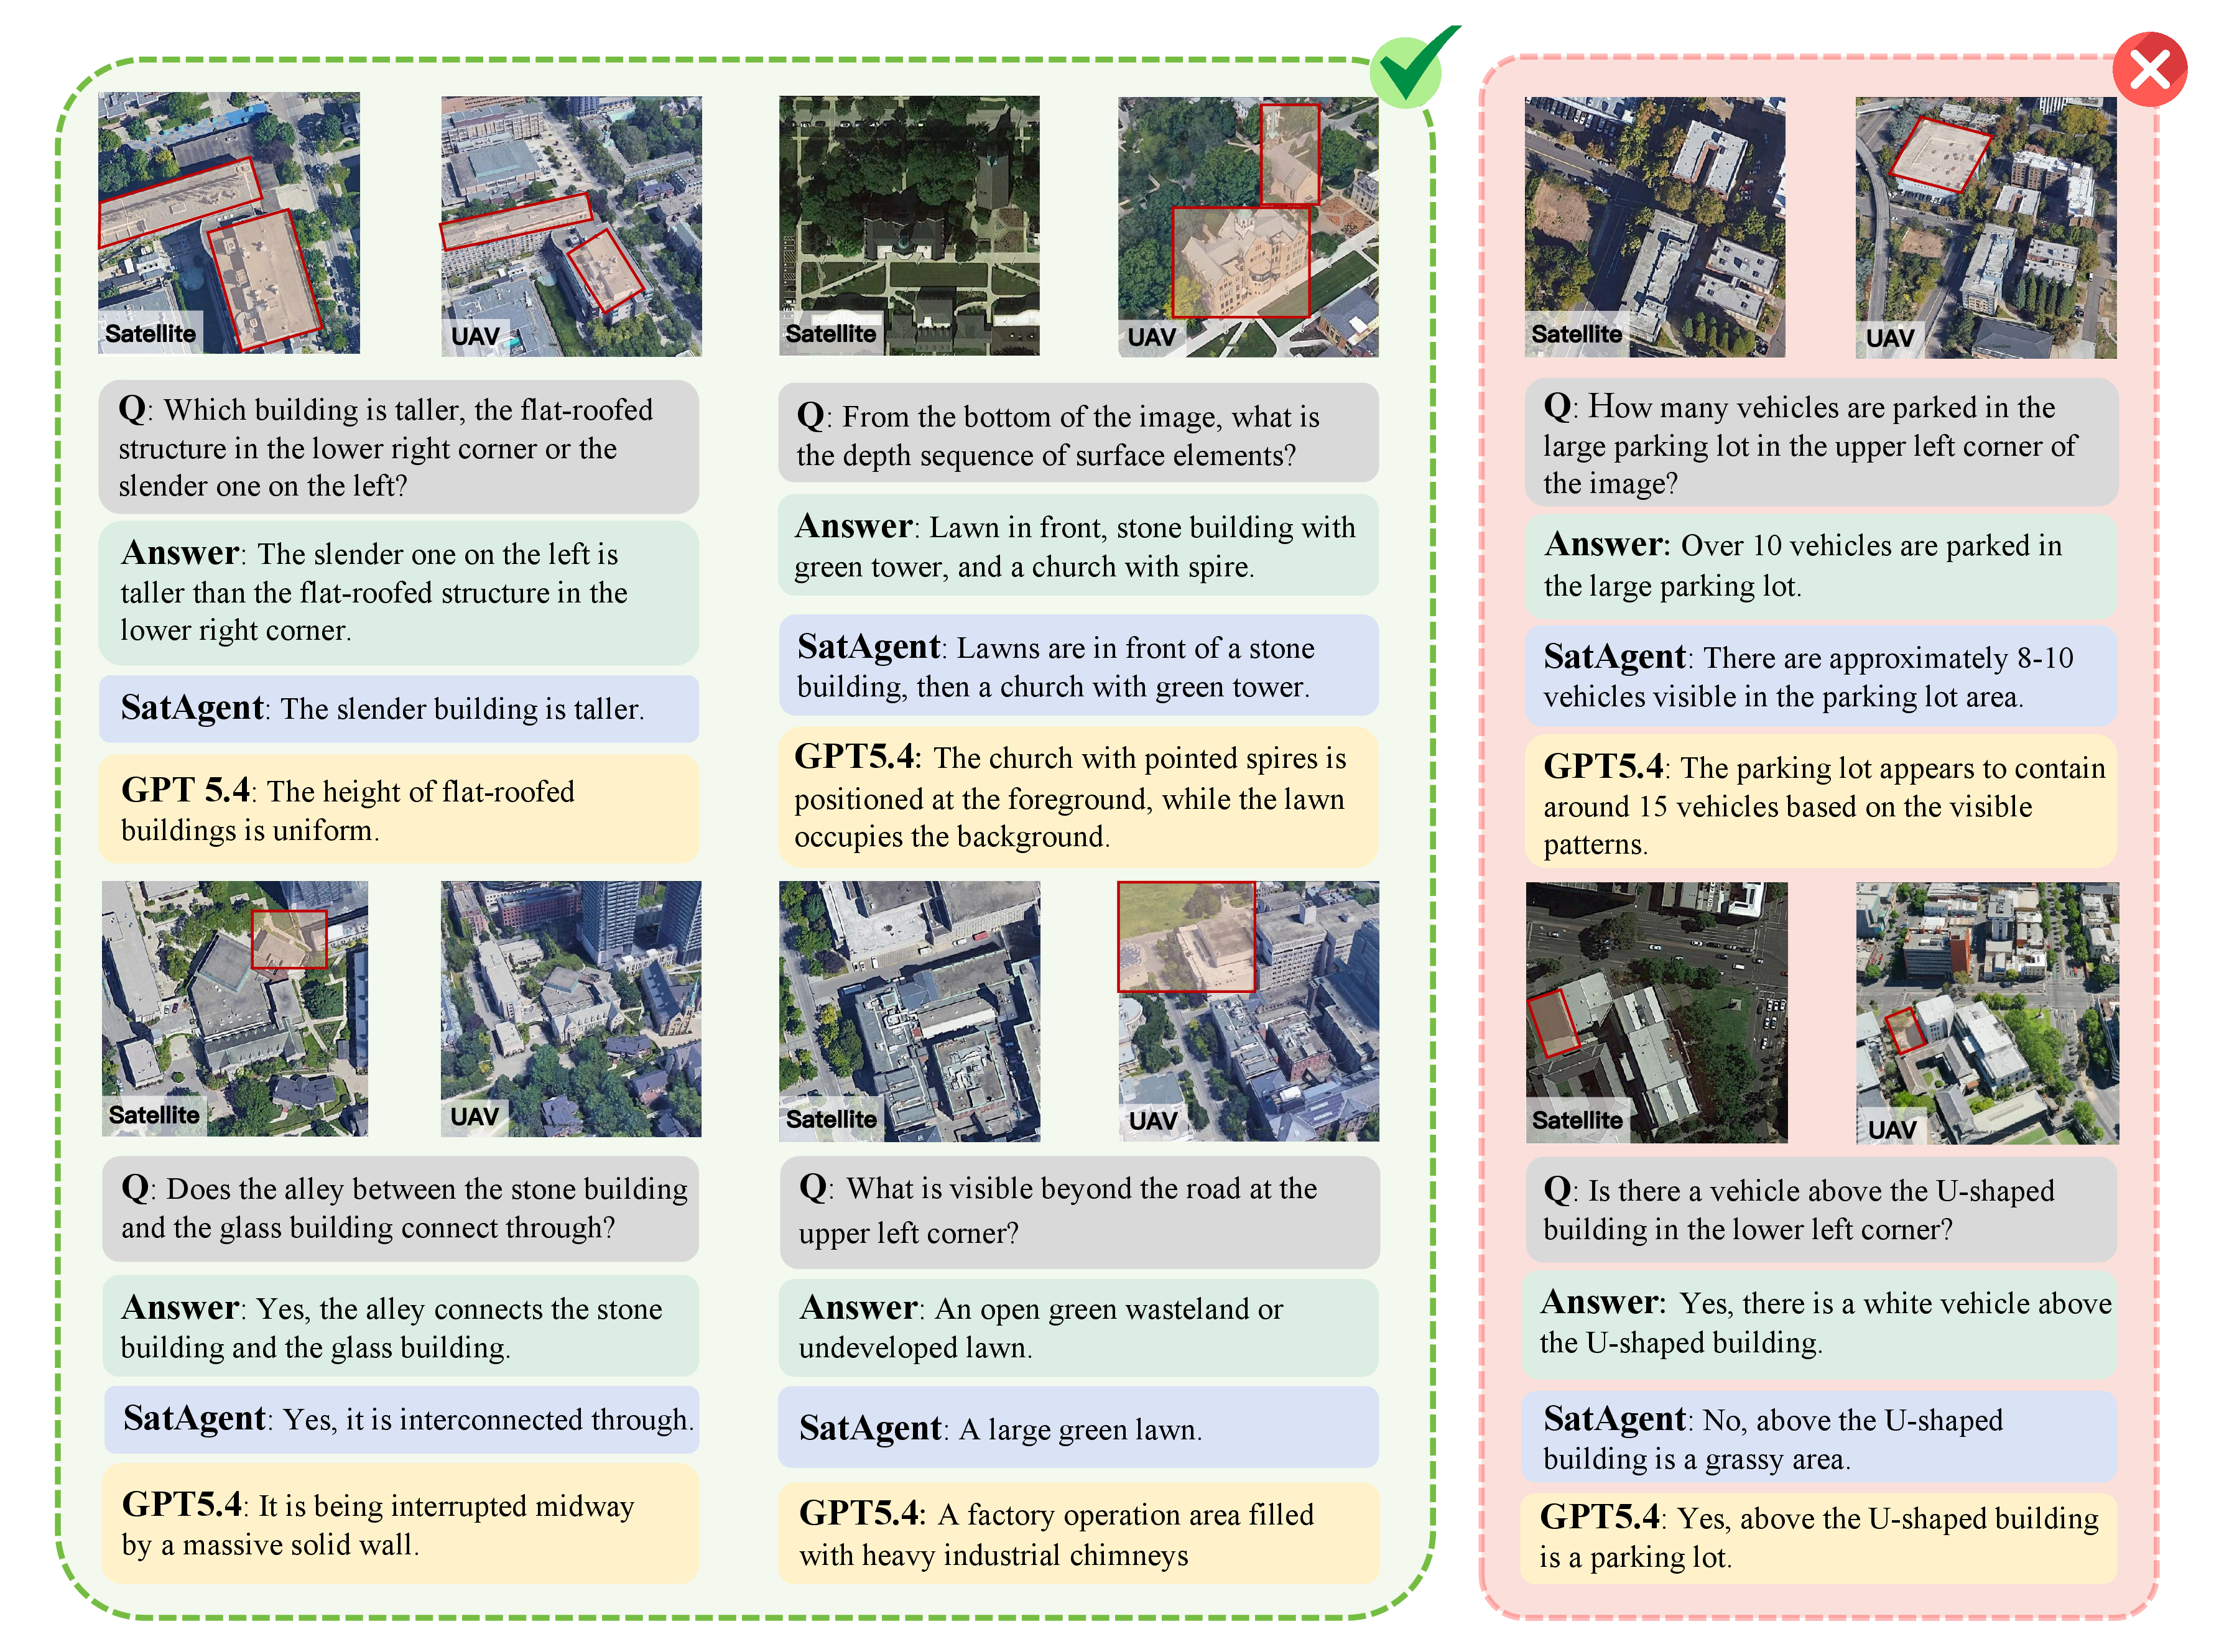
Task: Open the UAV image above the alley question
Action: [x=571, y=1008]
